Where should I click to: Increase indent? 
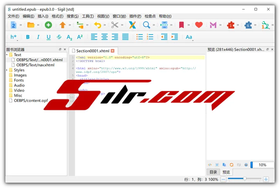(174, 37)
